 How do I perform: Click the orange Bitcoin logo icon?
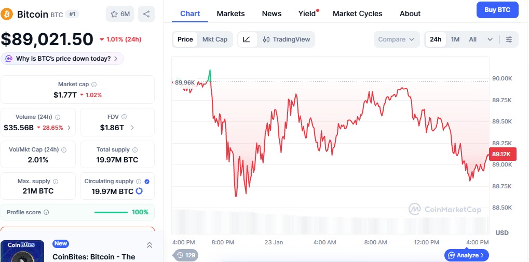click(7, 14)
